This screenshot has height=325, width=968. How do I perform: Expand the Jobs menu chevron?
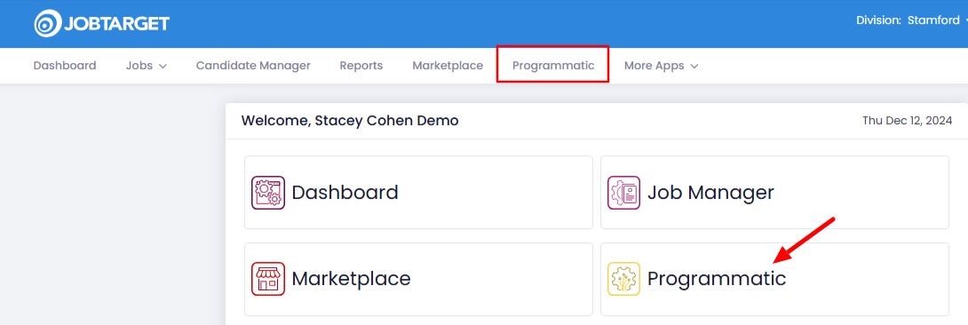tap(163, 66)
